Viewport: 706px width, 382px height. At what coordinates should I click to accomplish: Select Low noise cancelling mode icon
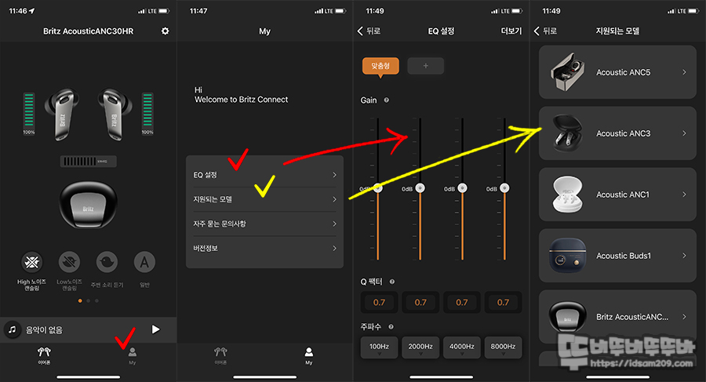point(69,262)
